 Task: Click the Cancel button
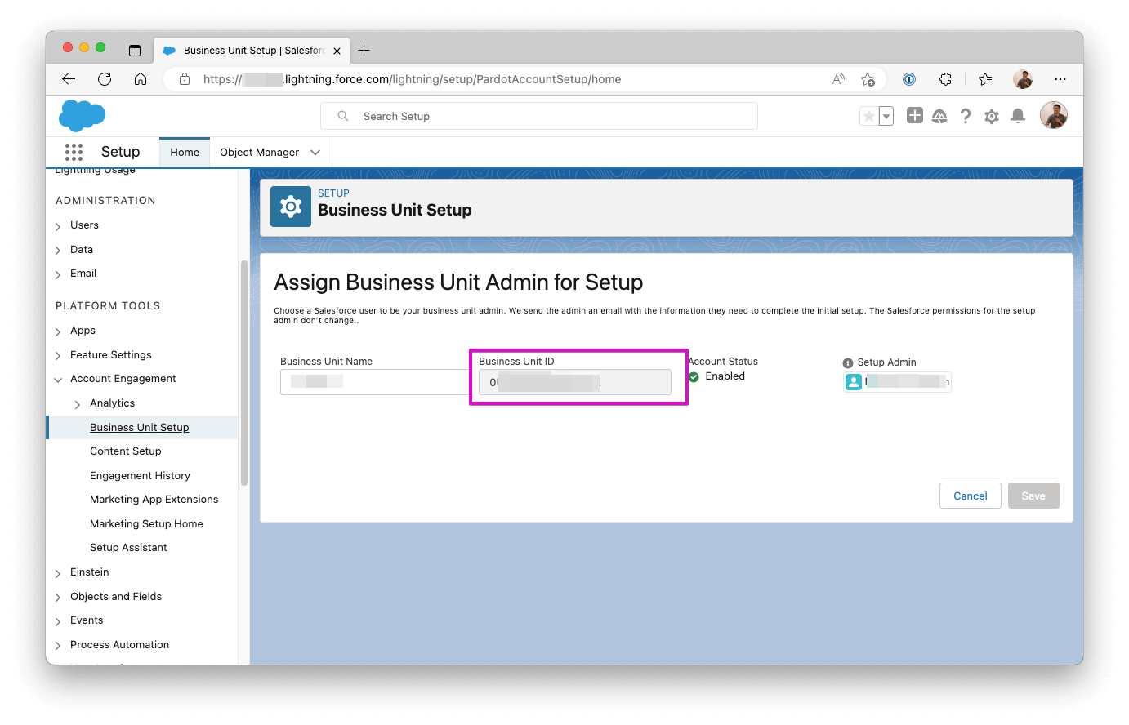click(970, 496)
